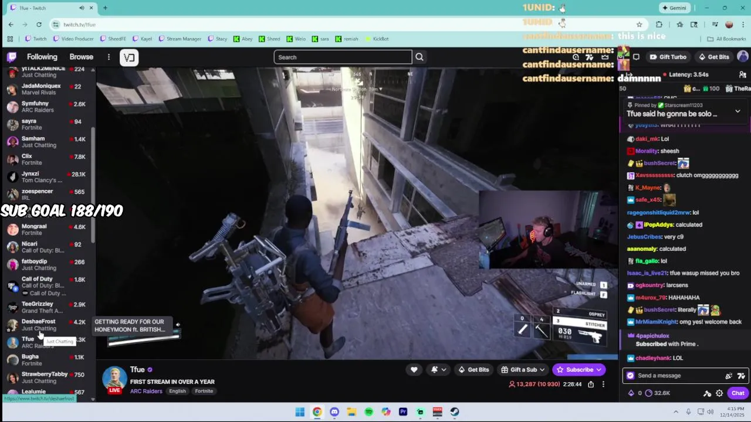
Task: Open chat settings gear icon
Action: pyautogui.click(x=719, y=393)
